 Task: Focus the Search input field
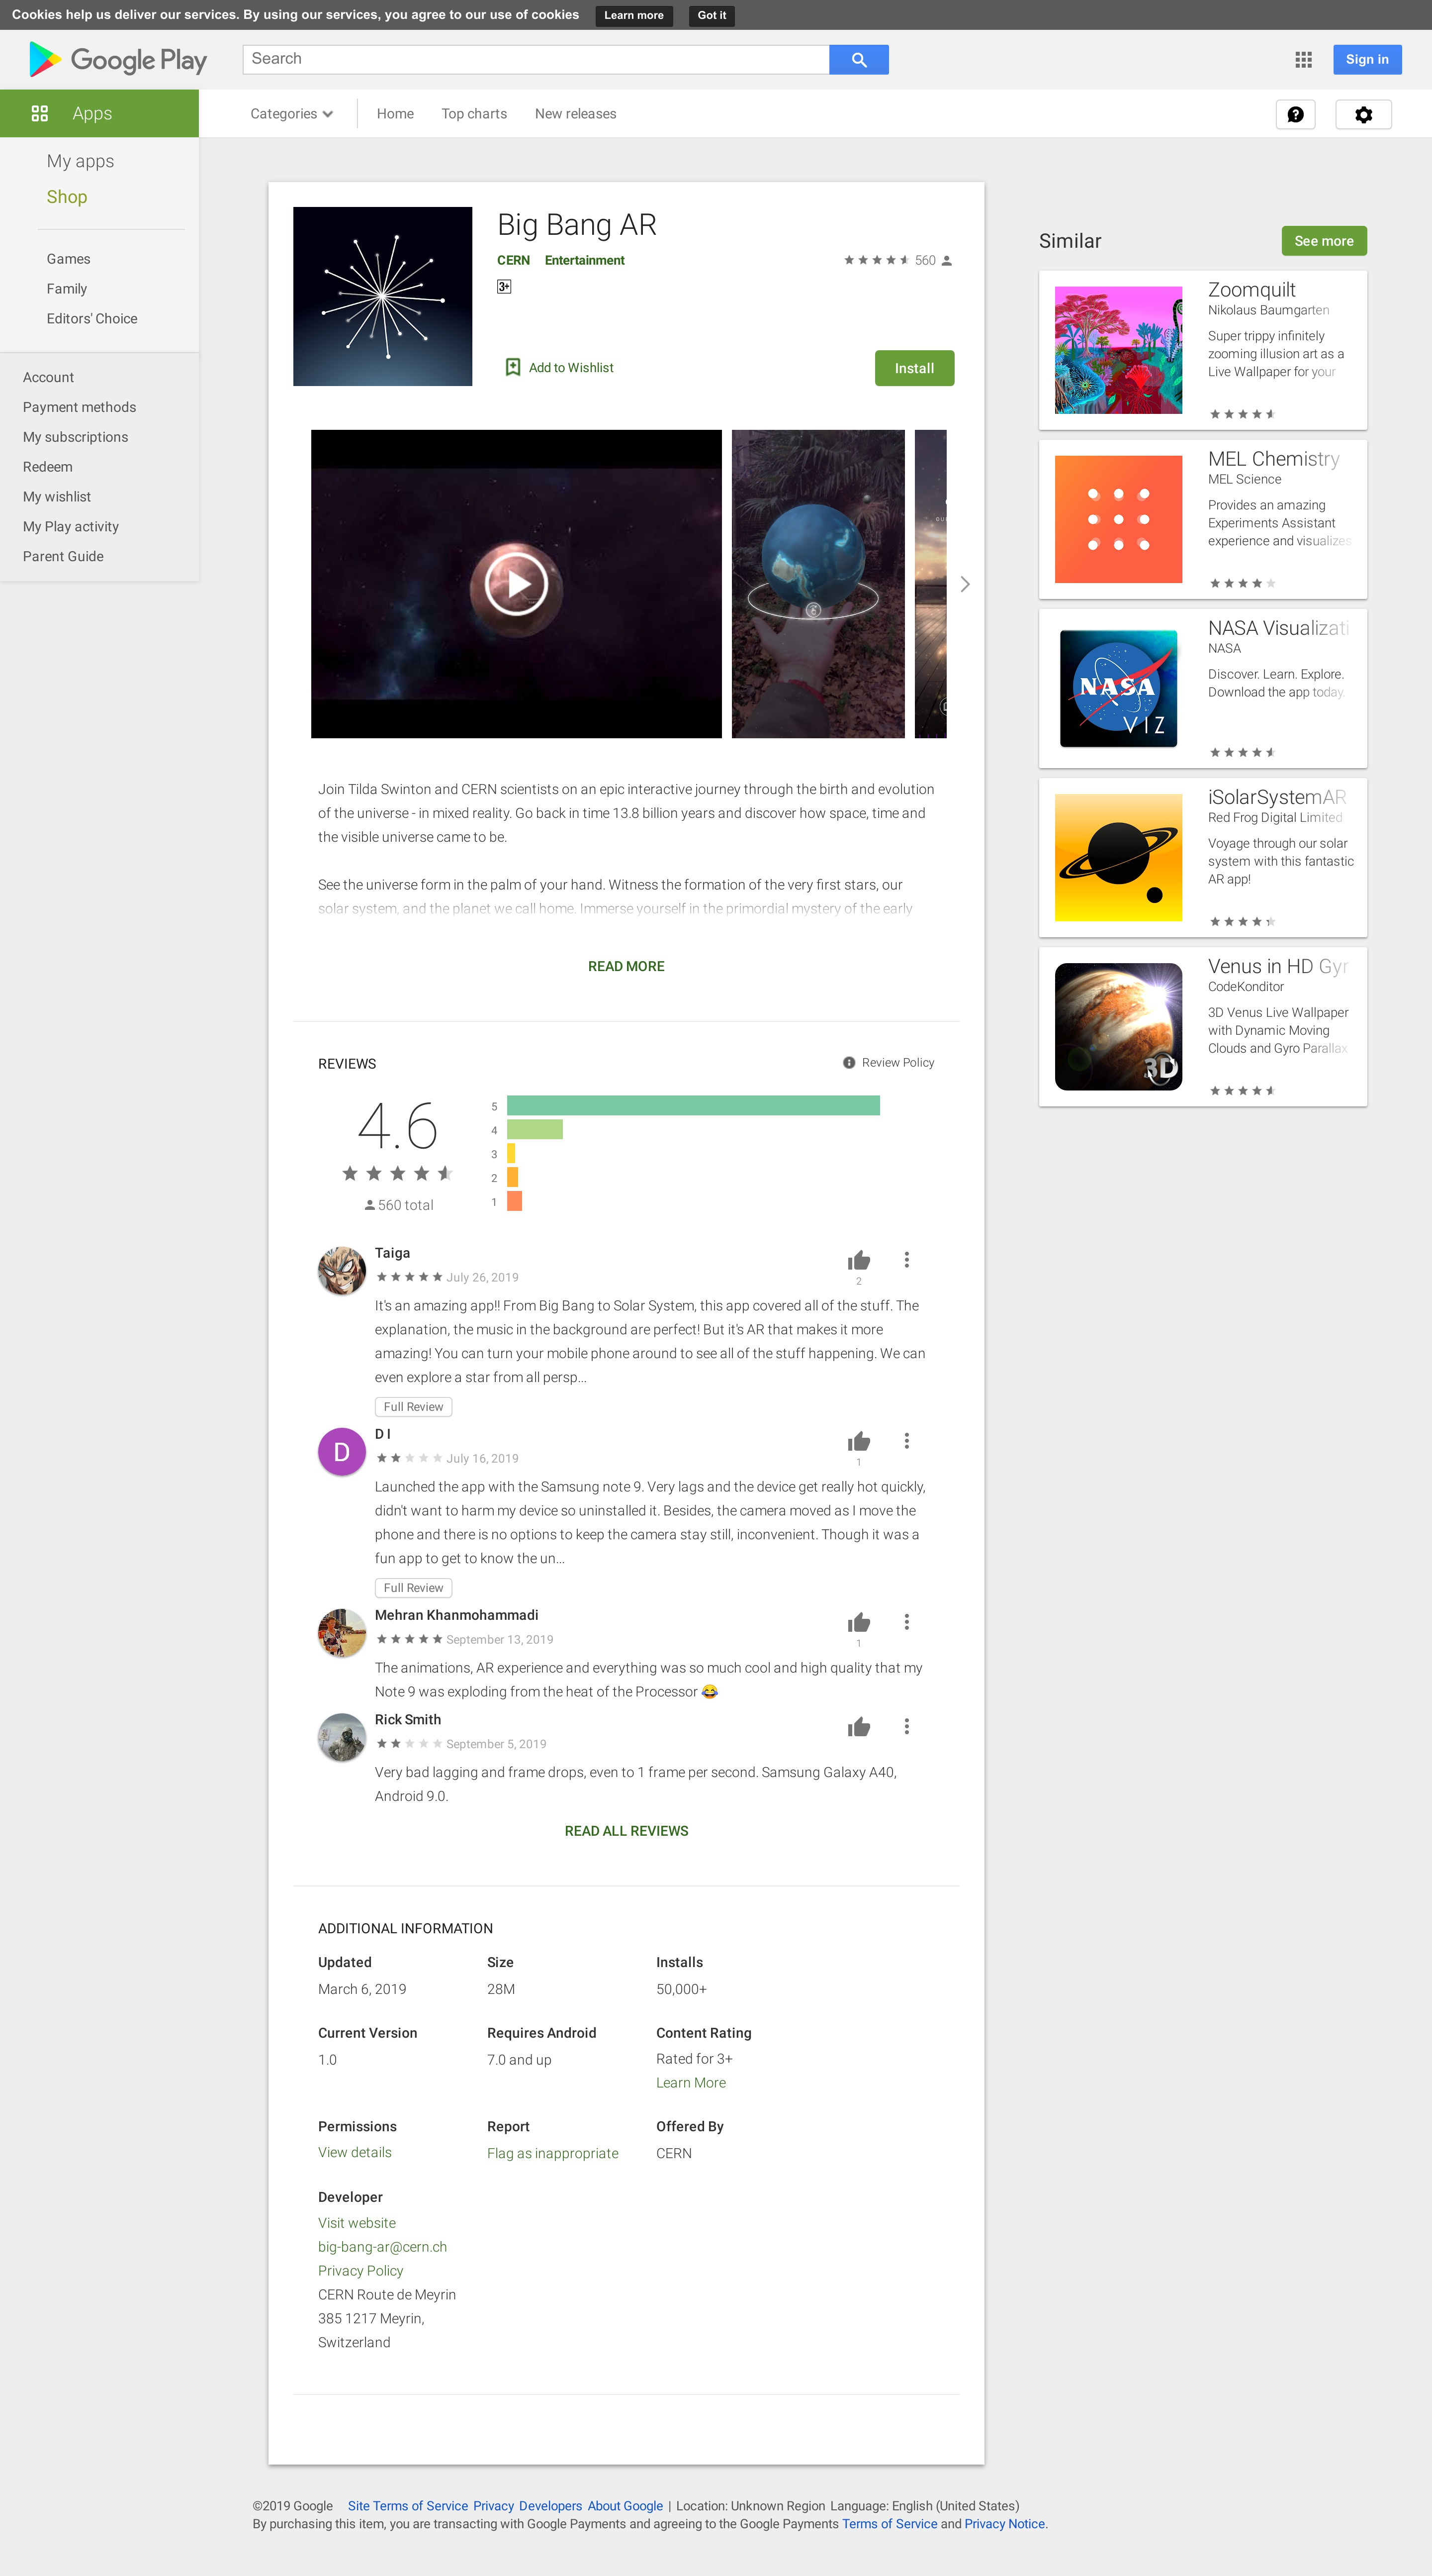[536, 60]
